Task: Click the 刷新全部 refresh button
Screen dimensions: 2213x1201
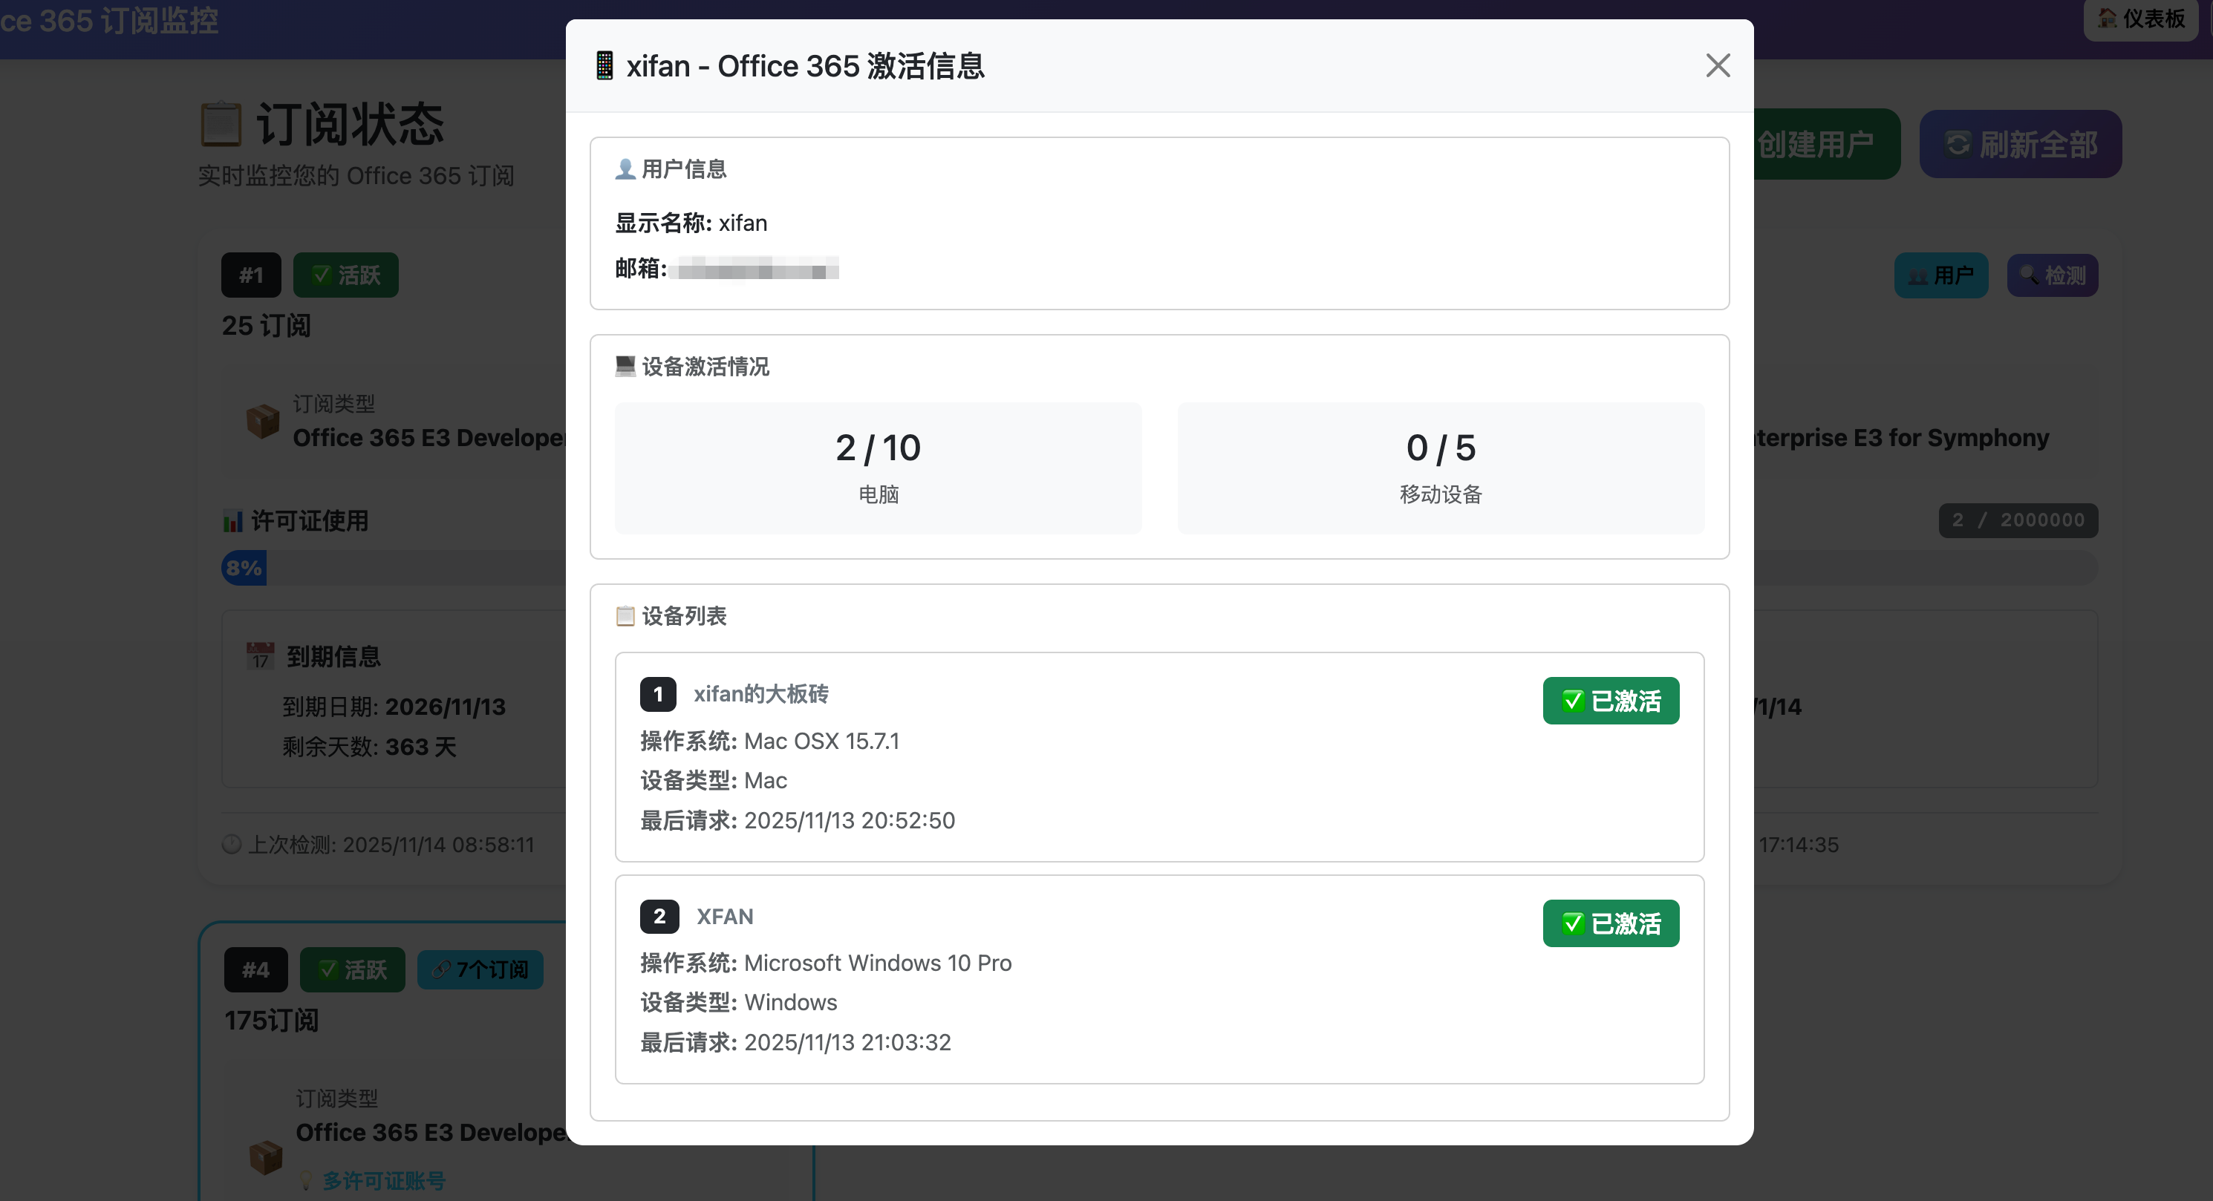Action: 2021,144
